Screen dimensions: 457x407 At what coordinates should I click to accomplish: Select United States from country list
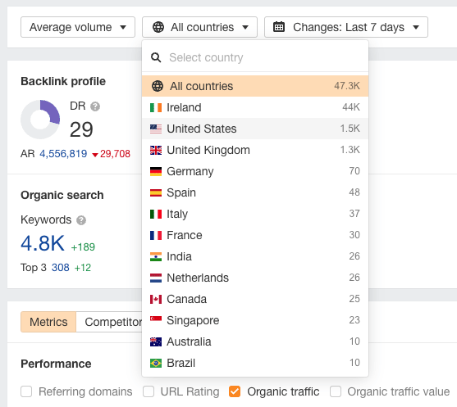255,129
